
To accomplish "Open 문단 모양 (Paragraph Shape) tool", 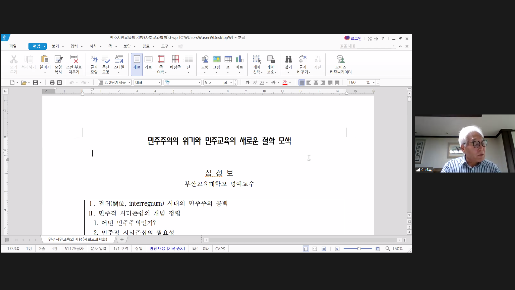I will point(106,59).
